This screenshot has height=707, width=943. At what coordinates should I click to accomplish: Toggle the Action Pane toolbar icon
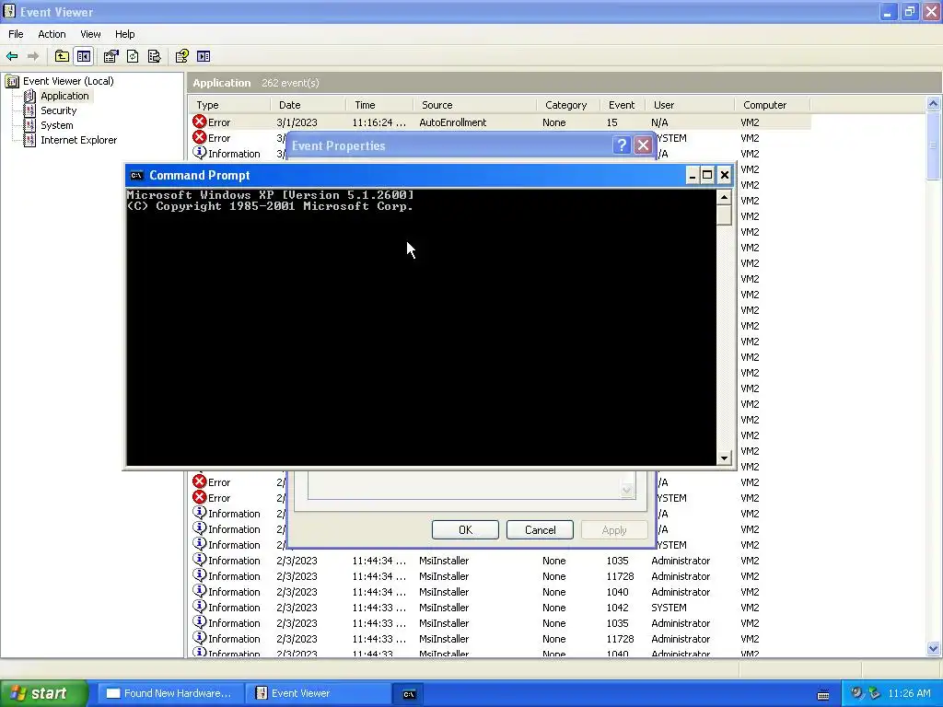204,56
